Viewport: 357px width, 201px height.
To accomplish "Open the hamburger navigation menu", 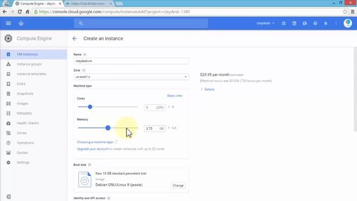I will (8, 23).
